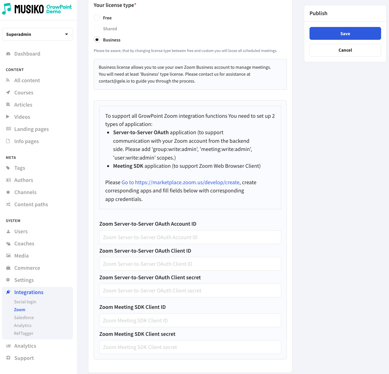Click the Content paths shuffle icon
This screenshot has height=374, width=389.
click(x=8, y=205)
